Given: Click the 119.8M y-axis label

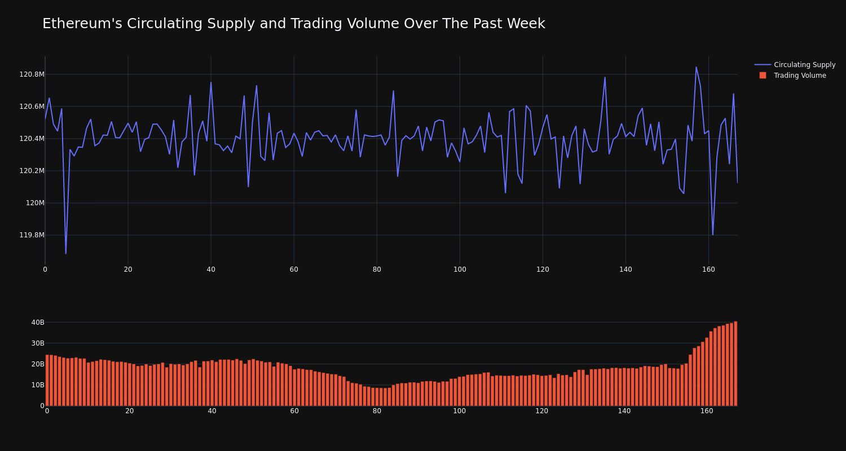Looking at the screenshot, I should (32, 235).
